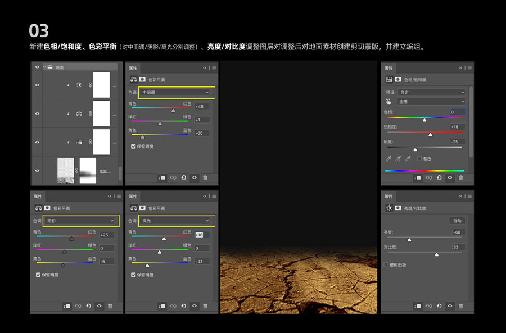Click the first eyedropper in Hue/Saturation panel
Screen dimensions: 506x333
388,159
